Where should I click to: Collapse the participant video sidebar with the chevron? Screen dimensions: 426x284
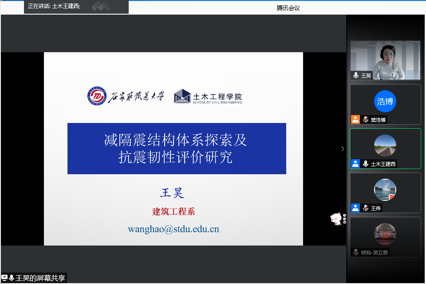click(x=342, y=149)
